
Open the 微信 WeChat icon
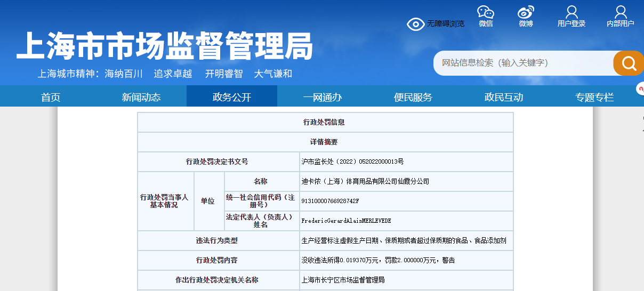485,13
